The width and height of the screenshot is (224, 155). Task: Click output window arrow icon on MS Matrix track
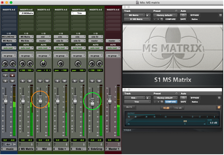[32, 144]
